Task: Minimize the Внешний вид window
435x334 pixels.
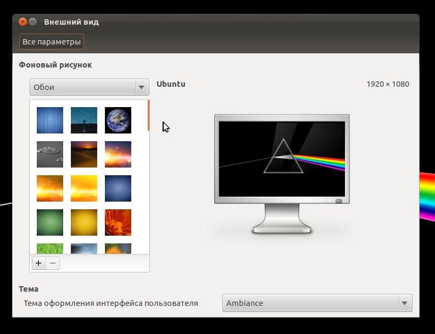Action: point(33,21)
